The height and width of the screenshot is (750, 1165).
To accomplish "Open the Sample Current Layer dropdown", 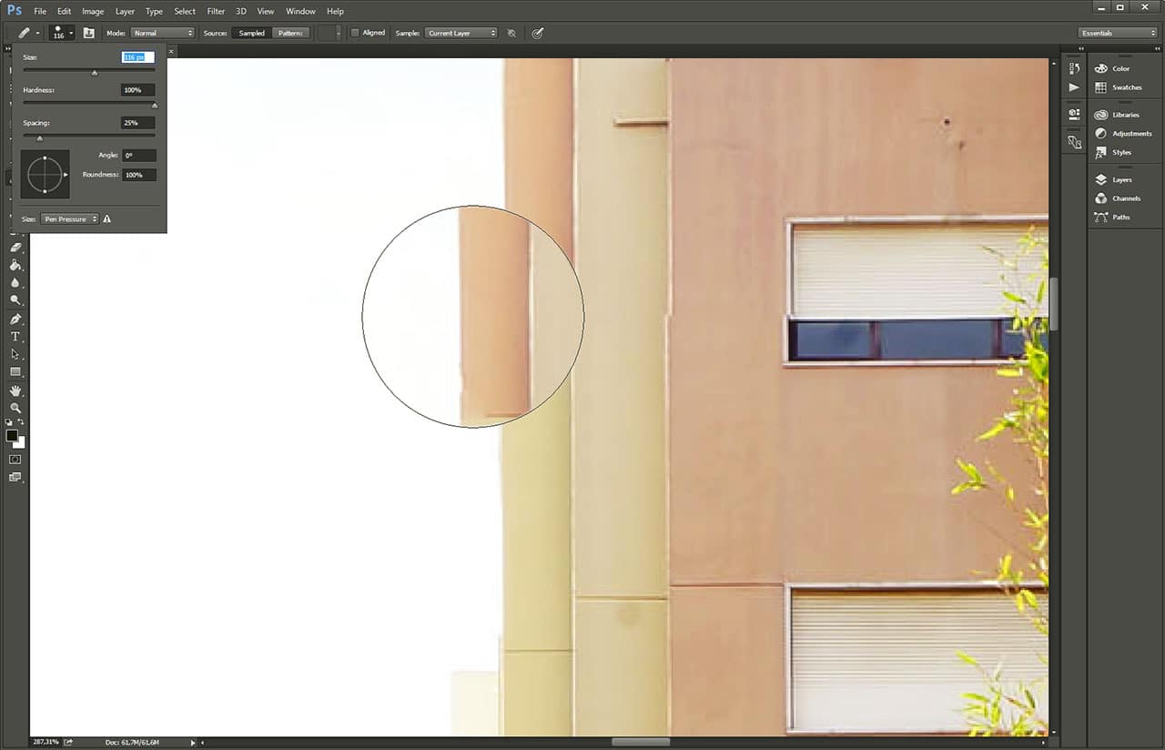I will coord(461,33).
